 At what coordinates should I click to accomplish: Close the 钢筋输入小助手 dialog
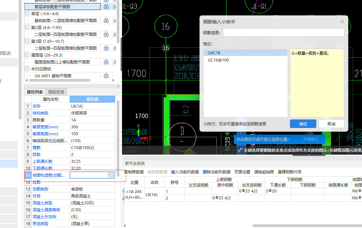click(x=342, y=21)
